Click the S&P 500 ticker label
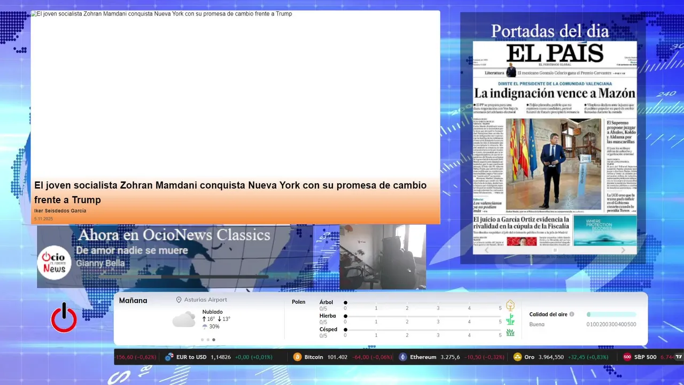The width and height of the screenshot is (684, 385). tap(645, 357)
